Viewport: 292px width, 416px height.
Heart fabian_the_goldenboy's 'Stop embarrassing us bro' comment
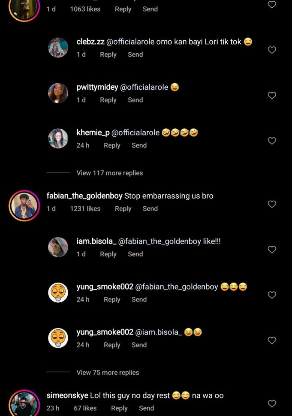272,204
